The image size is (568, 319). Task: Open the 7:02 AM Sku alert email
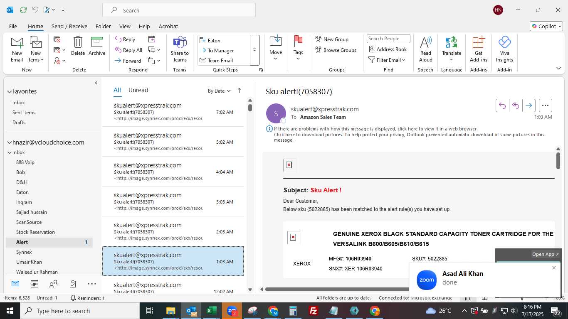click(173, 112)
